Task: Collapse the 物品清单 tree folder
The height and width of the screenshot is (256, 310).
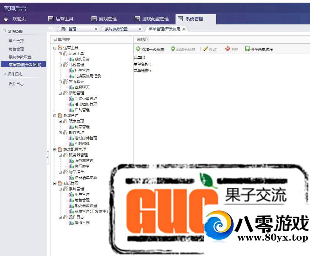Action: click(60, 172)
